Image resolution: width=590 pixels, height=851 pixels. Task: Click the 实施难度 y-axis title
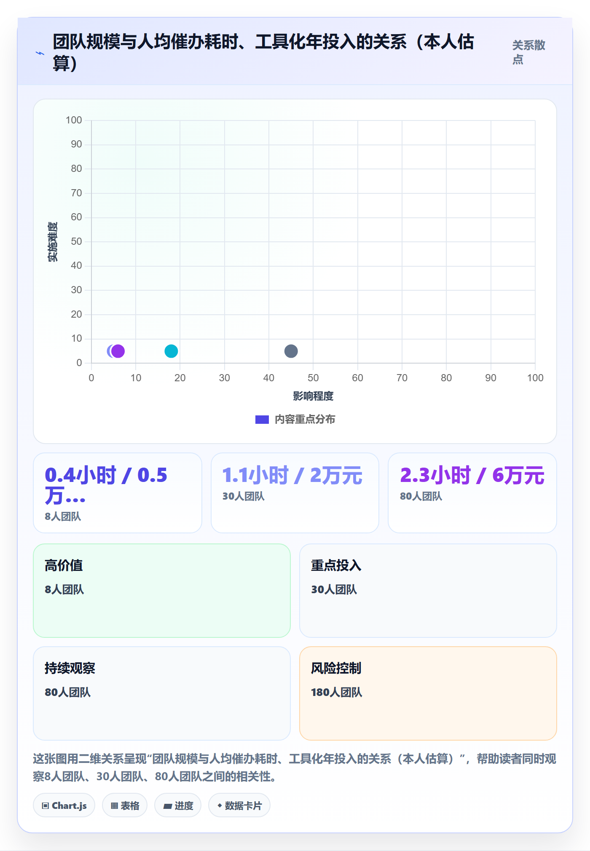coord(53,242)
